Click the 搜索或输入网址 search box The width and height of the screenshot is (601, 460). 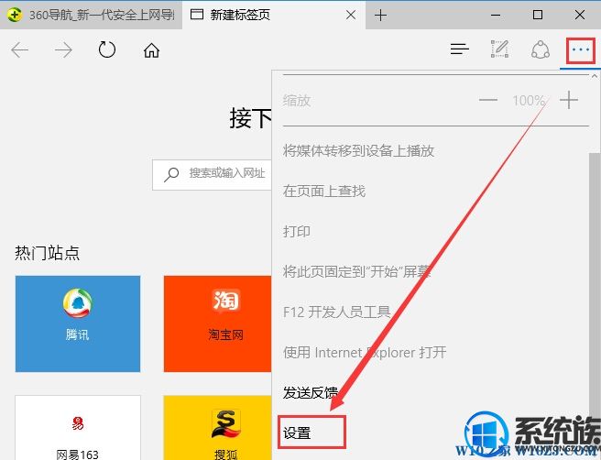tap(212, 174)
